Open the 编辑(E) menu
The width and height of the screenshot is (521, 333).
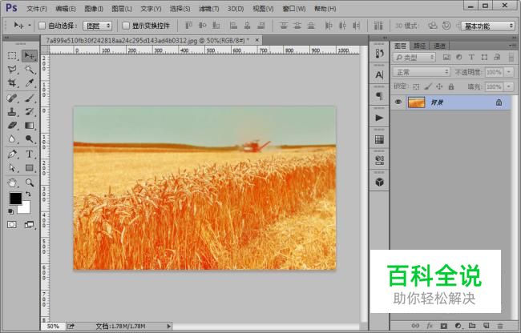[66, 9]
